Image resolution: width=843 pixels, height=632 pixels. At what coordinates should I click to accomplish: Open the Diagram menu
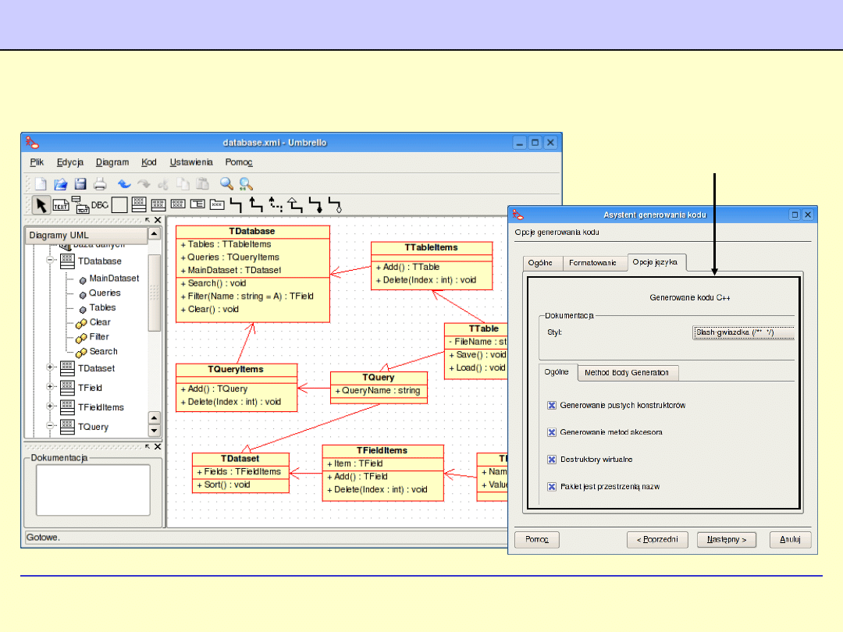pos(112,162)
